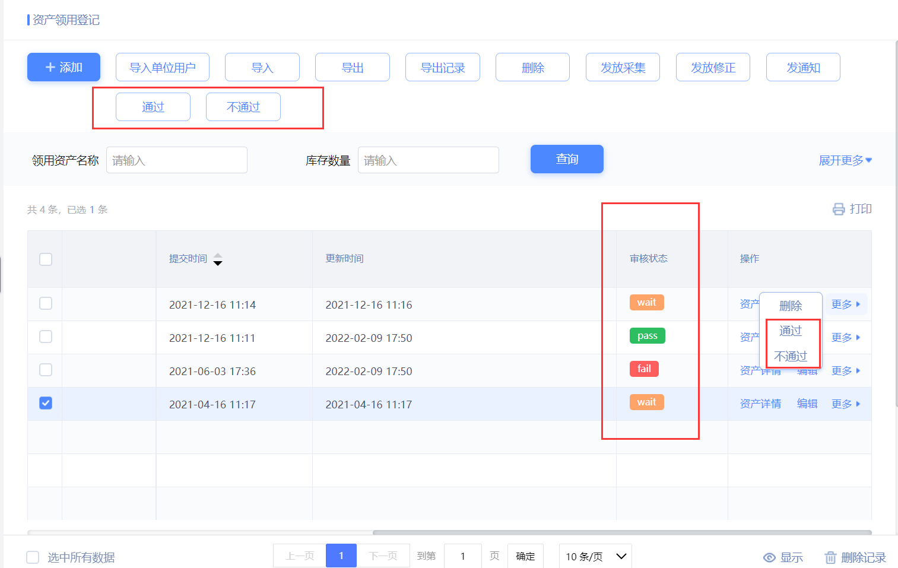Enable the 选中所有数据 checkbox
Image resolution: width=898 pixels, height=568 pixels.
tap(33, 557)
